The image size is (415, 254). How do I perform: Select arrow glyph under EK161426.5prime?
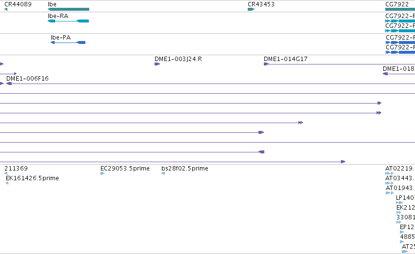[x=7, y=183]
